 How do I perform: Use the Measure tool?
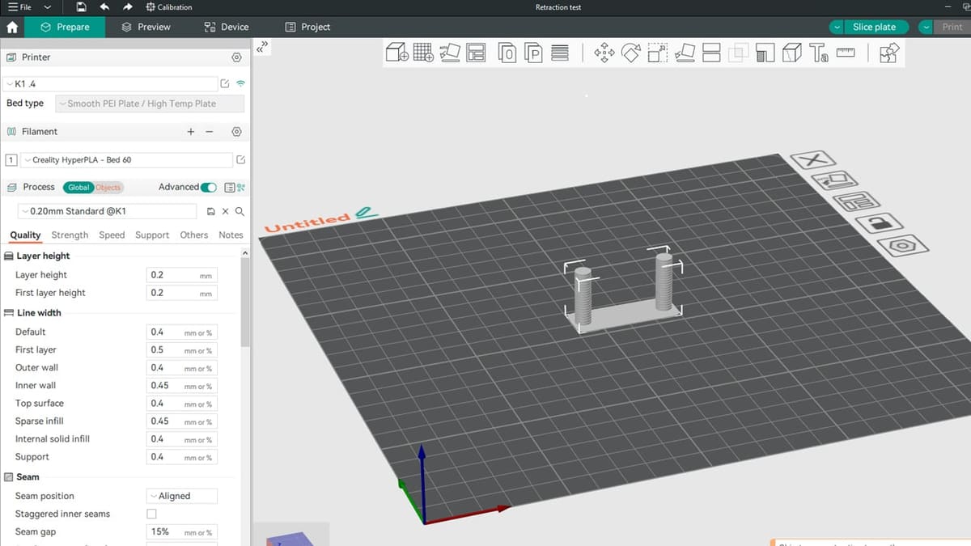tap(846, 53)
